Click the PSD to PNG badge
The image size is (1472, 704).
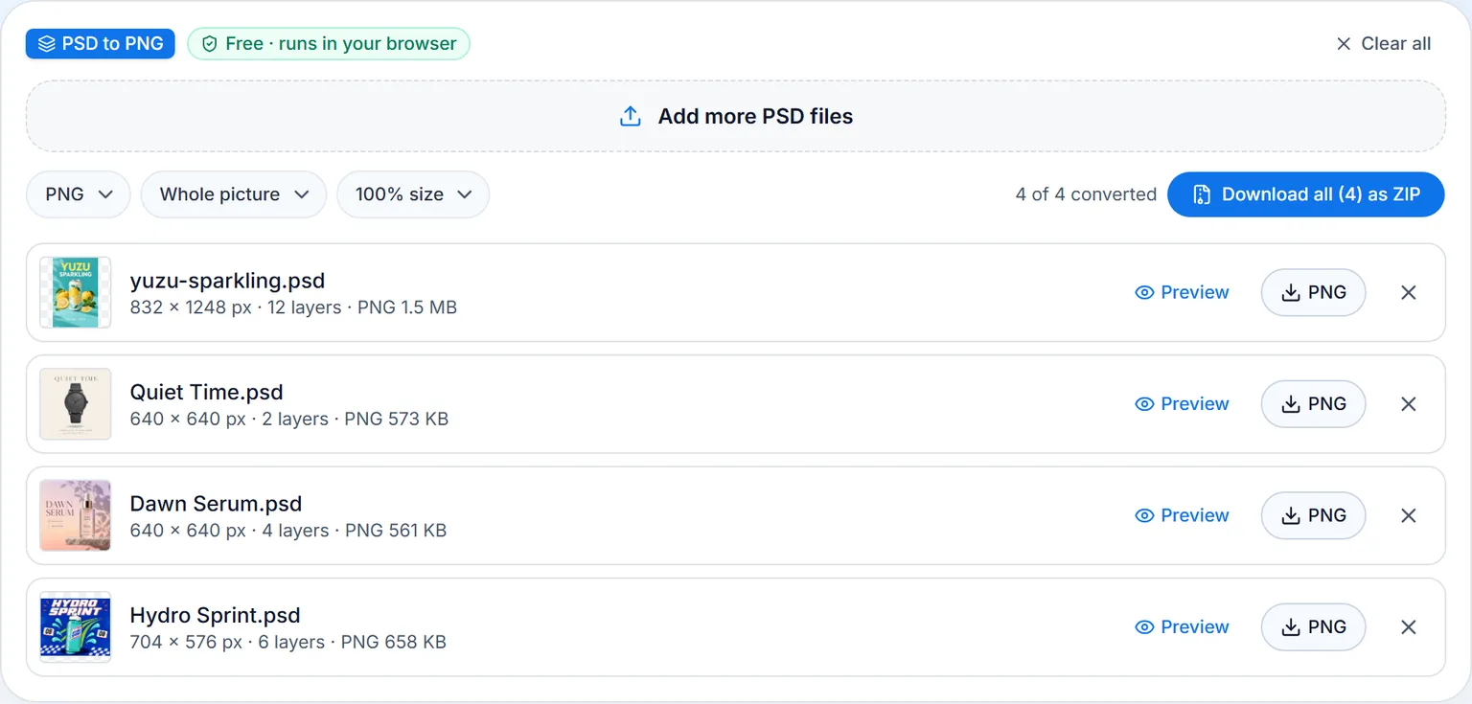pyautogui.click(x=101, y=43)
